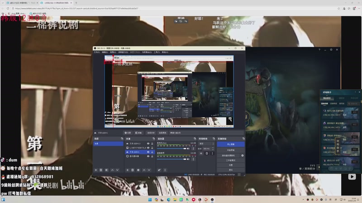Mute the 麦克风/Aux audio channel
This screenshot has width=362, height=203.
[189, 148]
